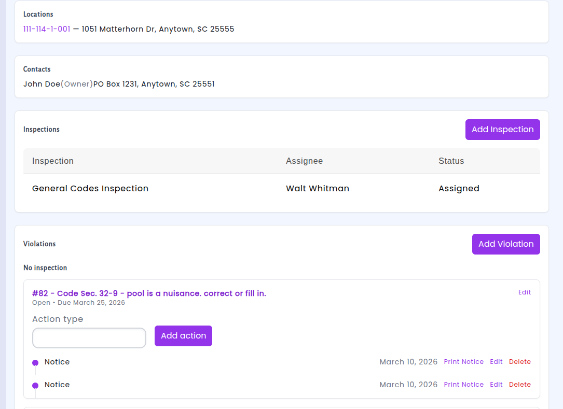Image resolution: width=563 pixels, height=409 pixels.
Task: Click the Open • Due March 25, 2026 text
Action: [x=79, y=302]
